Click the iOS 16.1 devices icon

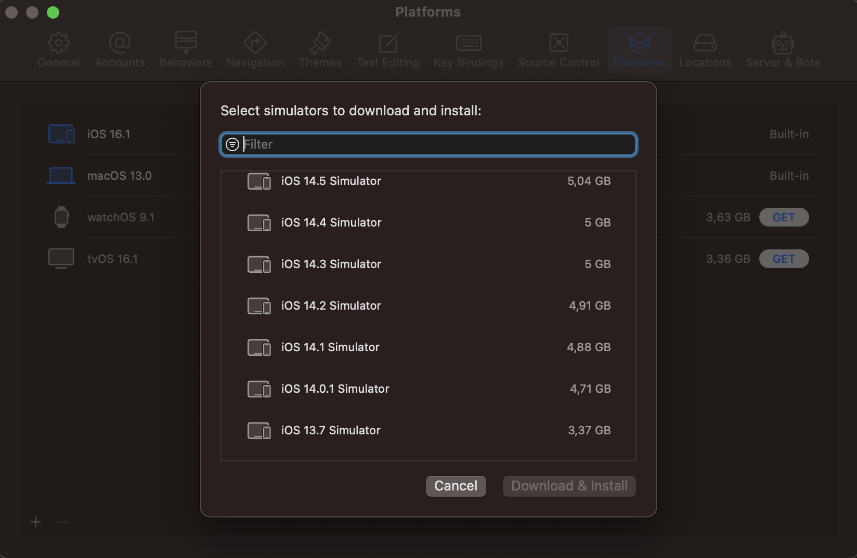point(61,134)
